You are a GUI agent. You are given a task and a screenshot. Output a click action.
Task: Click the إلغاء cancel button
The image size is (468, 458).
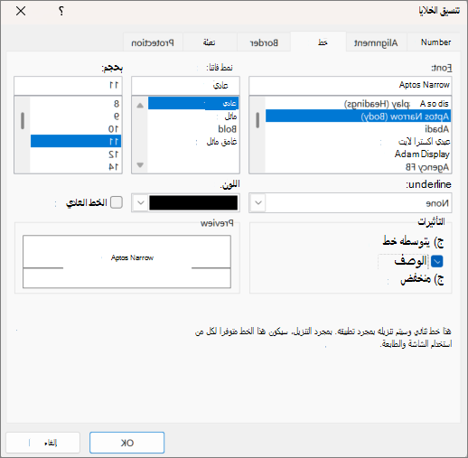tap(42, 443)
